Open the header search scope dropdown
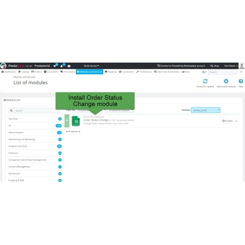 tap(204, 72)
